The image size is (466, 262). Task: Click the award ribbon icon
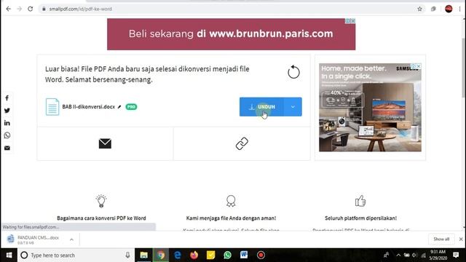pyautogui.click(x=231, y=201)
